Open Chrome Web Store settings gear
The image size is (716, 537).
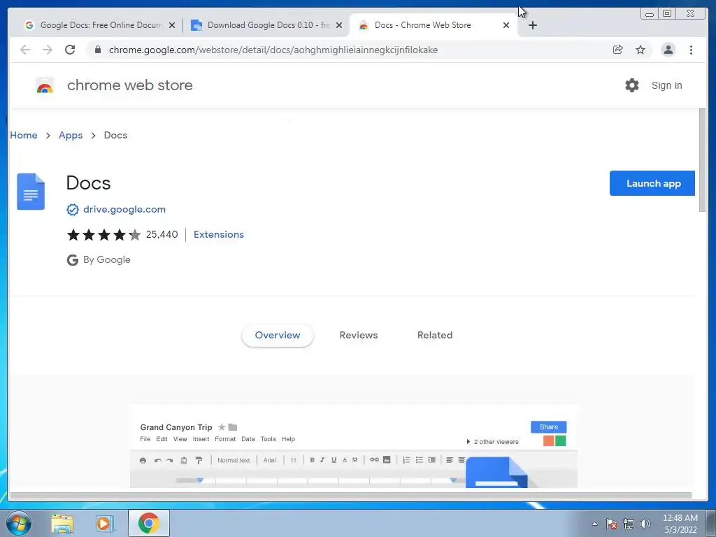coord(632,85)
